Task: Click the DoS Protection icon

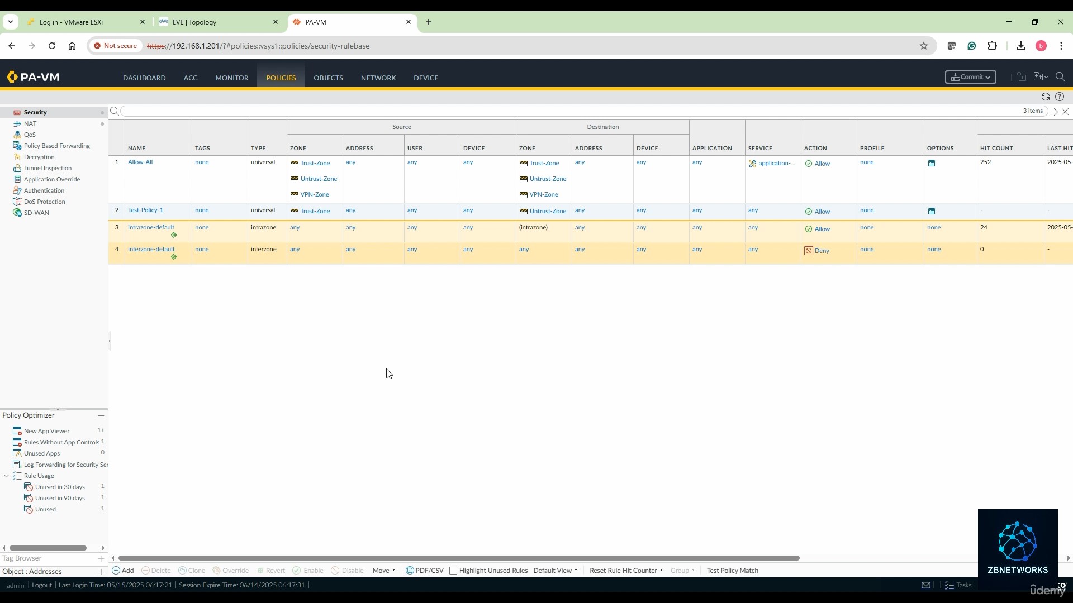Action: (17, 202)
